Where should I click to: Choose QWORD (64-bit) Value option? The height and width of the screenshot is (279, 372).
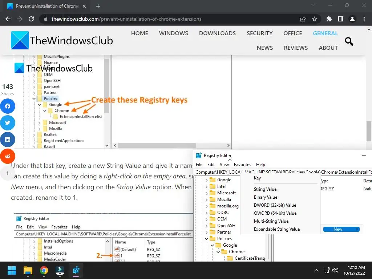pyautogui.click(x=275, y=213)
